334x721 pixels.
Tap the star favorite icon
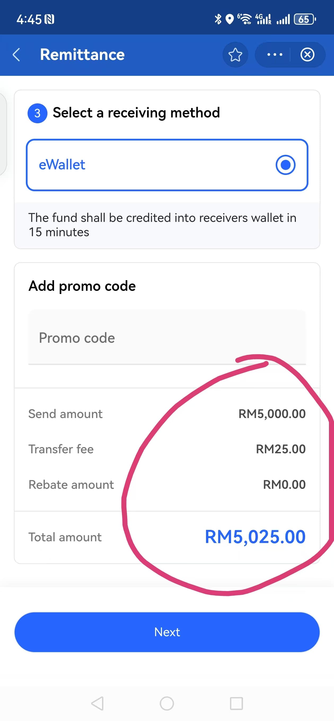point(235,55)
